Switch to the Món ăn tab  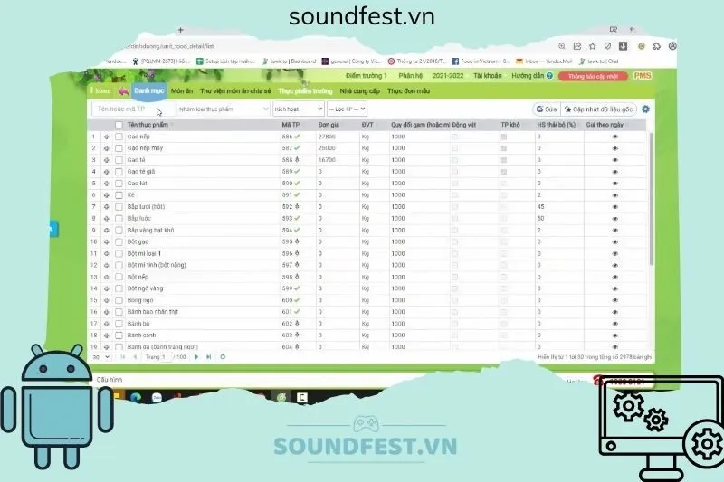click(182, 91)
